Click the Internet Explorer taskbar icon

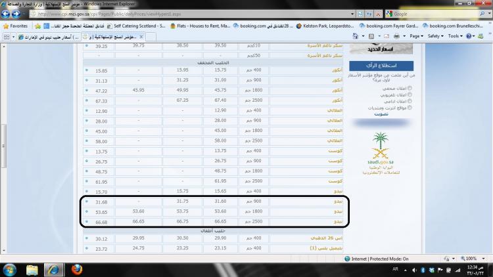pyautogui.click(x=54, y=269)
